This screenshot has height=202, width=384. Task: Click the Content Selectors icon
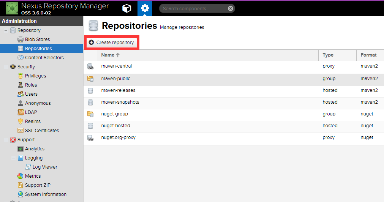(21, 58)
